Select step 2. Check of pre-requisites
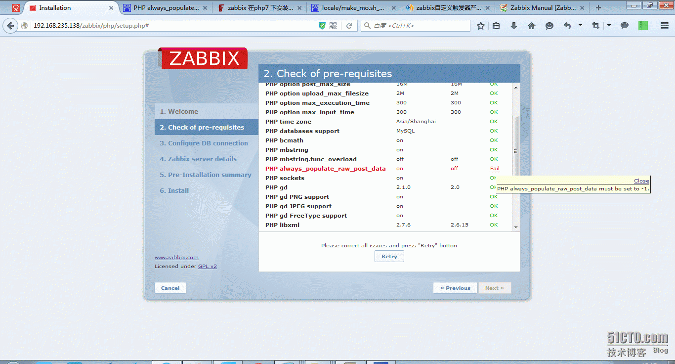The image size is (675, 364). pos(207,127)
